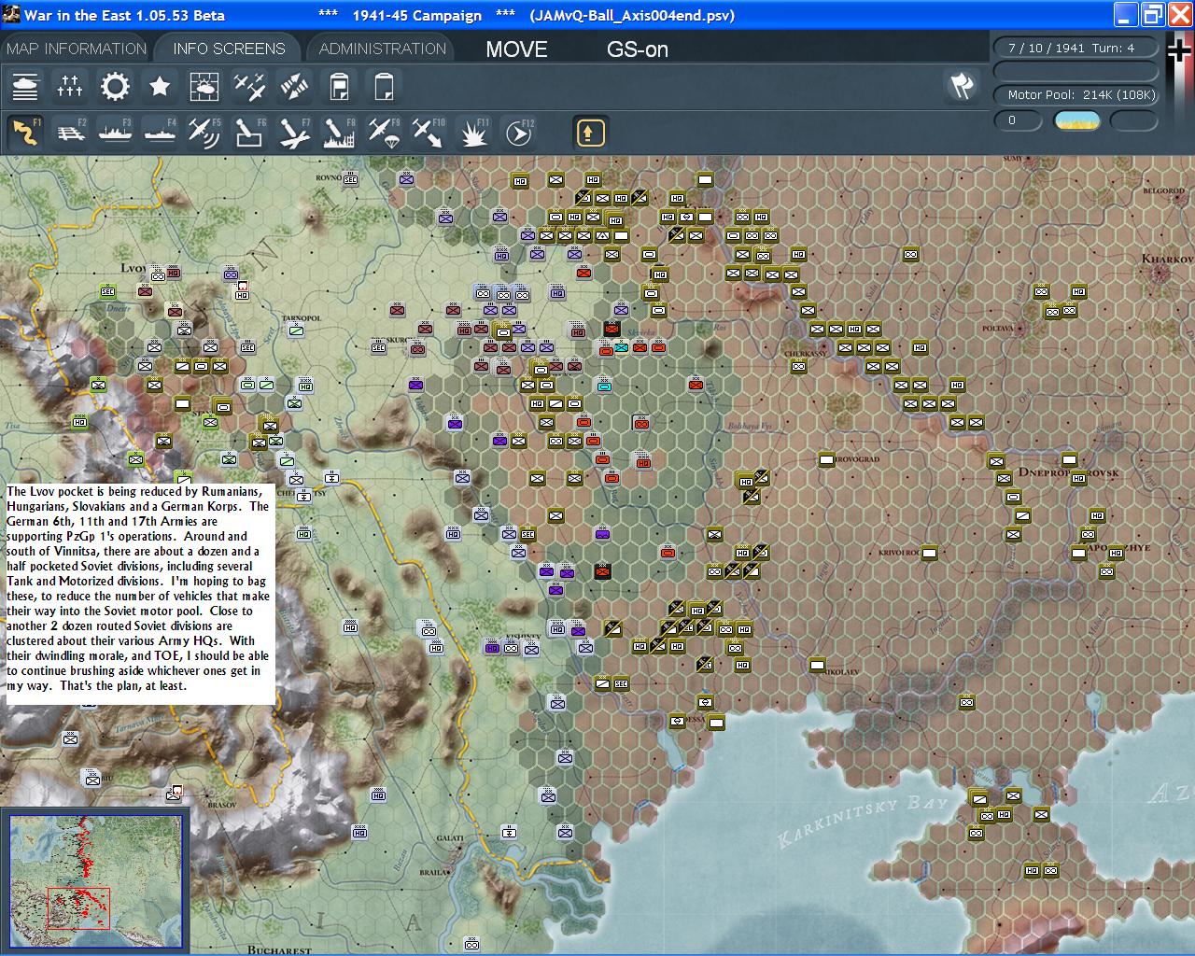Click the Kirovograd city label on map
This screenshot has width=1195, height=956.
point(855,459)
